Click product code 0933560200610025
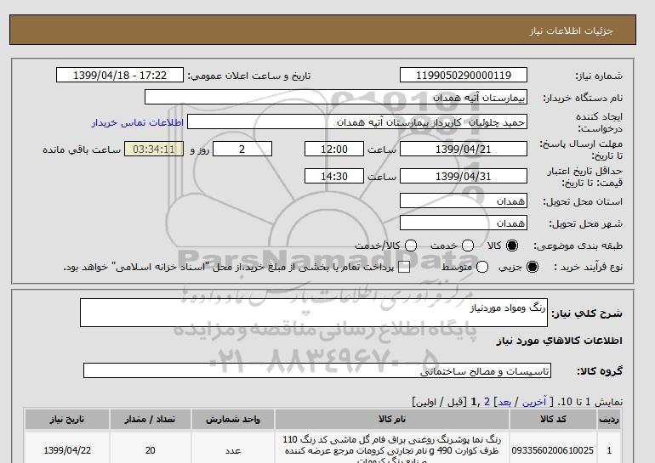 [x=553, y=450]
